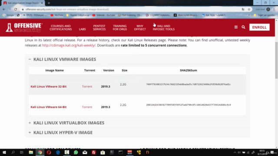
Task: Open the Pentest Services menu item
Action: pyautogui.click(x=99, y=28)
